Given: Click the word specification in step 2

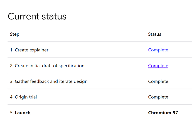Looking at the screenshot, I should pyautogui.click(x=72, y=66).
